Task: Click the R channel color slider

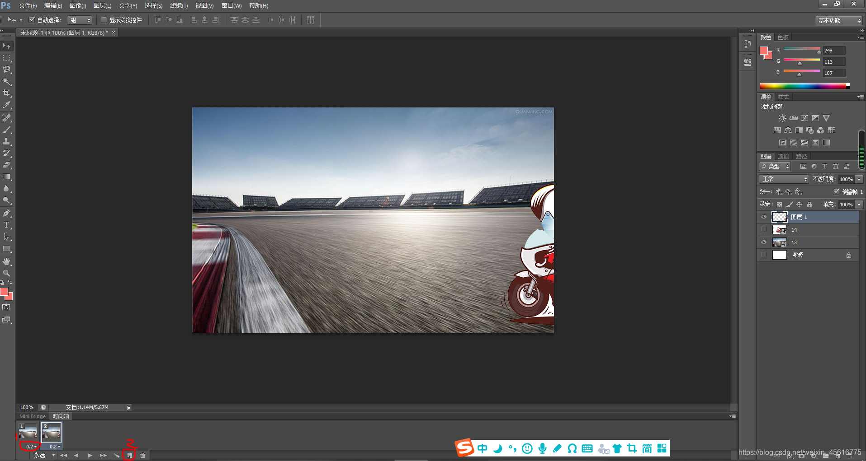Action: coord(802,49)
